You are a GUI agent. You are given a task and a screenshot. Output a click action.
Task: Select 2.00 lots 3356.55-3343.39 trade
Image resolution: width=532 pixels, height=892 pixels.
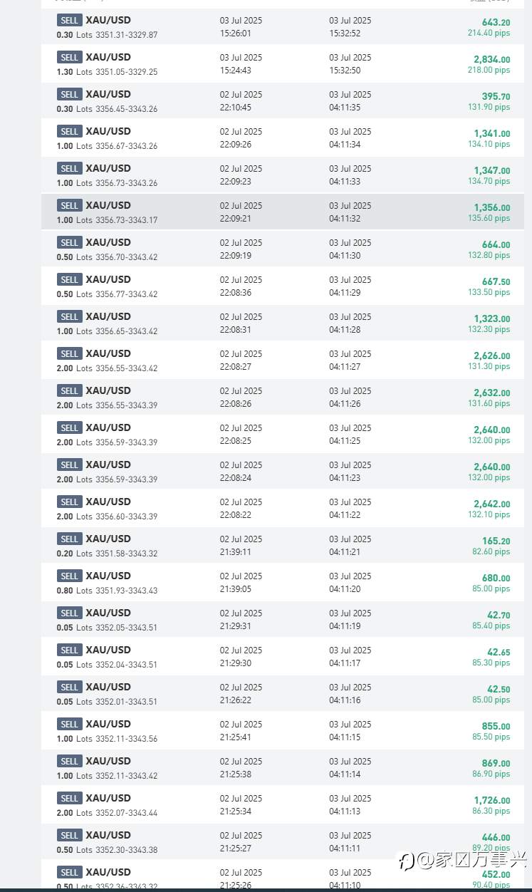[283, 397]
